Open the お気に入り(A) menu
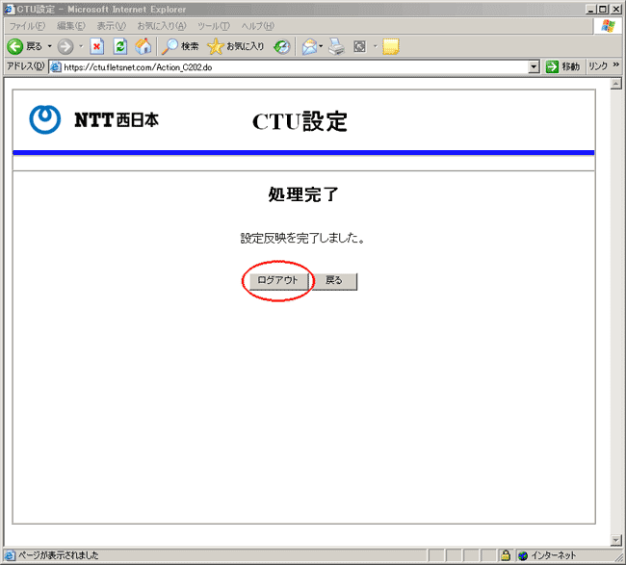The image size is (626, 565). (162, 26)
